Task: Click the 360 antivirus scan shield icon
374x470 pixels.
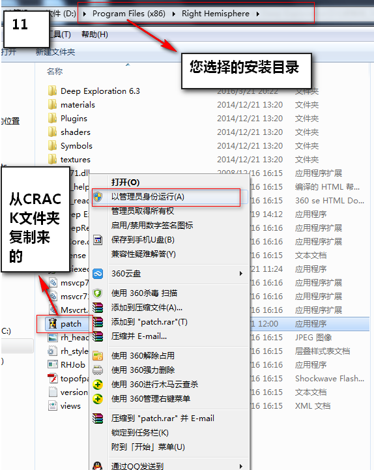Action: click(x=98, y=293)
